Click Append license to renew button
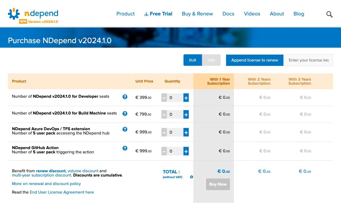The height and width of the screenshot is (213, 341). (x=255, y=60)
